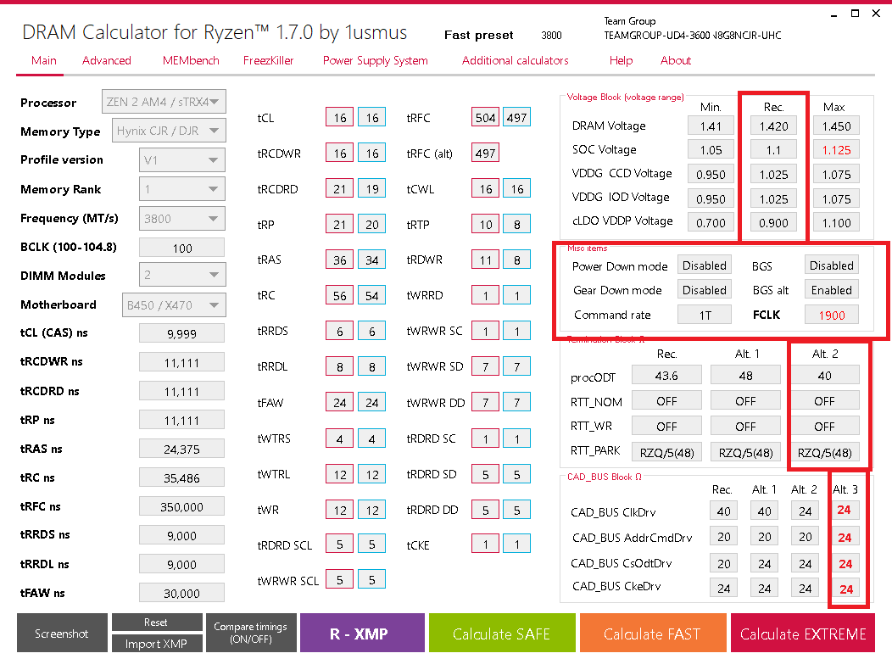Screen dimensions: 892x670
Task: Click Import XMP
Action: (x=157, y=643)
